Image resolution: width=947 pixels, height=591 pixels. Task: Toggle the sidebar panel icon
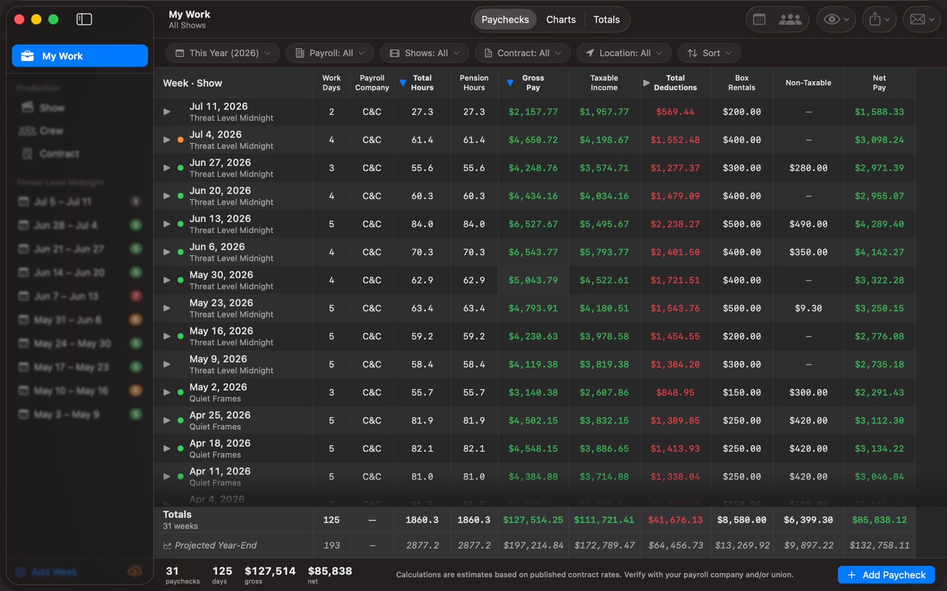[x=84, y=19]
